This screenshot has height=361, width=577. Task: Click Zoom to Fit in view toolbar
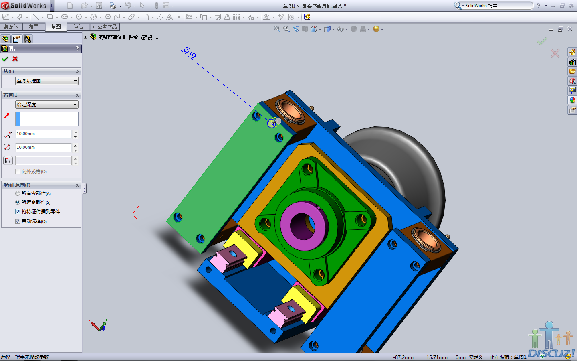tap(277, 29)
